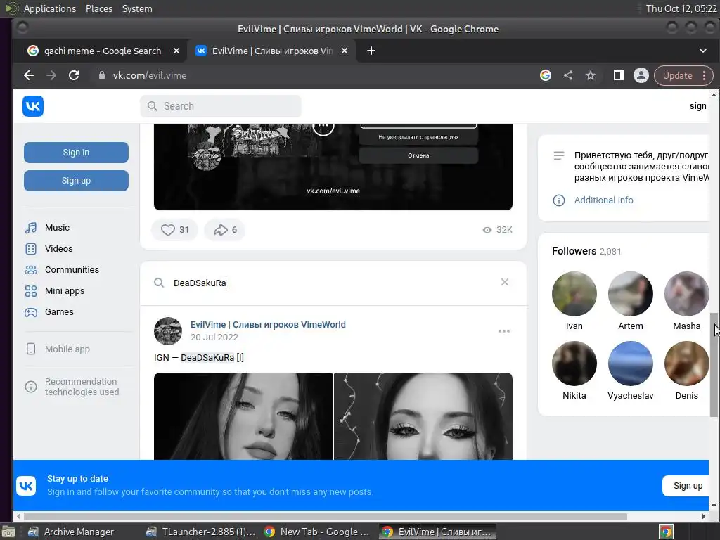Image resolution: width=720 pixels, height=540 pixels.
Task: Click the partially visible sign link top right
Action: [x=698, y=106]
